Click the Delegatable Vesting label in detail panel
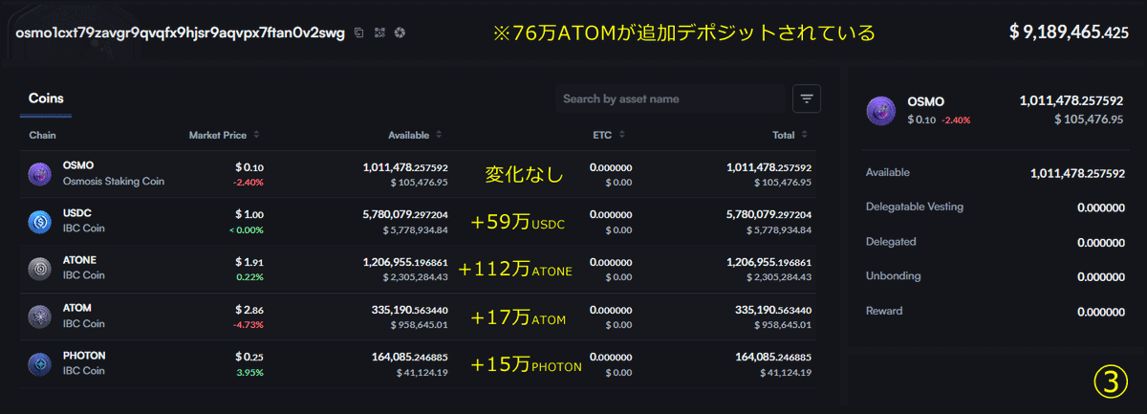This screenshot has width=1147, height=414. pos(915,207)
